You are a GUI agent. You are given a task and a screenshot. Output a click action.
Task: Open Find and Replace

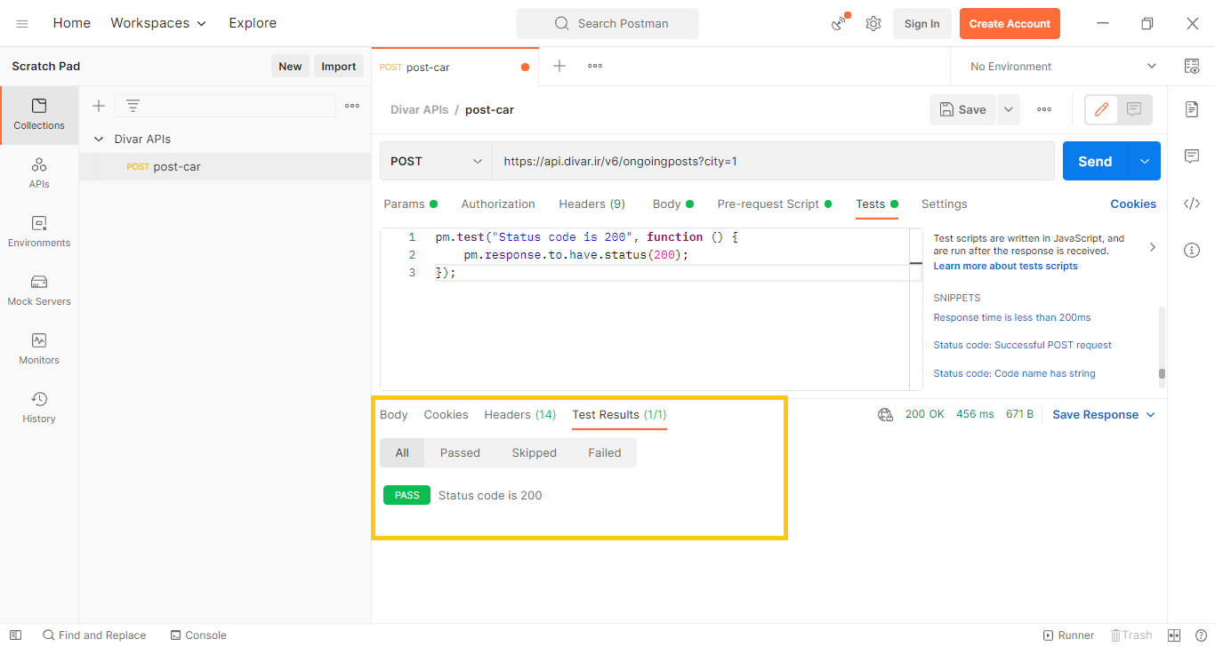click(x=94, y=635)
